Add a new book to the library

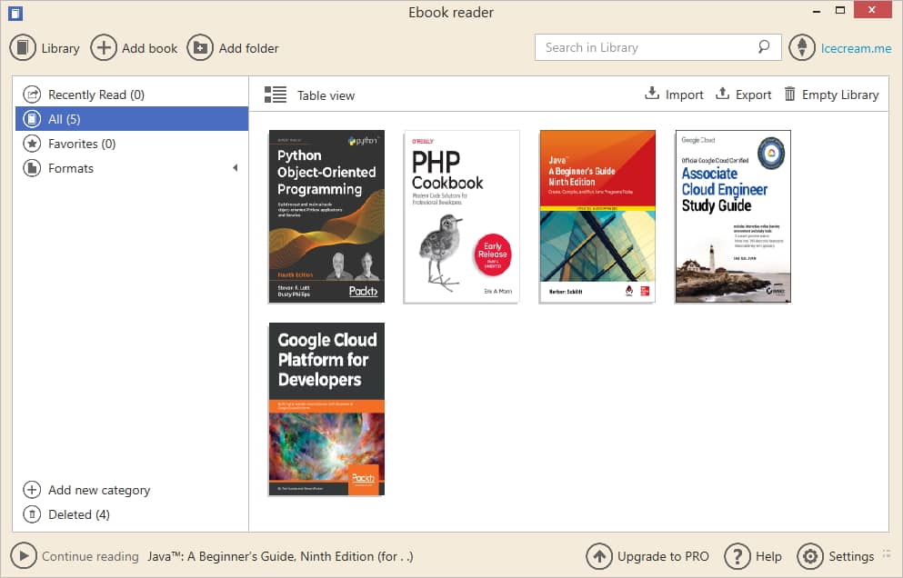[134, 47]
